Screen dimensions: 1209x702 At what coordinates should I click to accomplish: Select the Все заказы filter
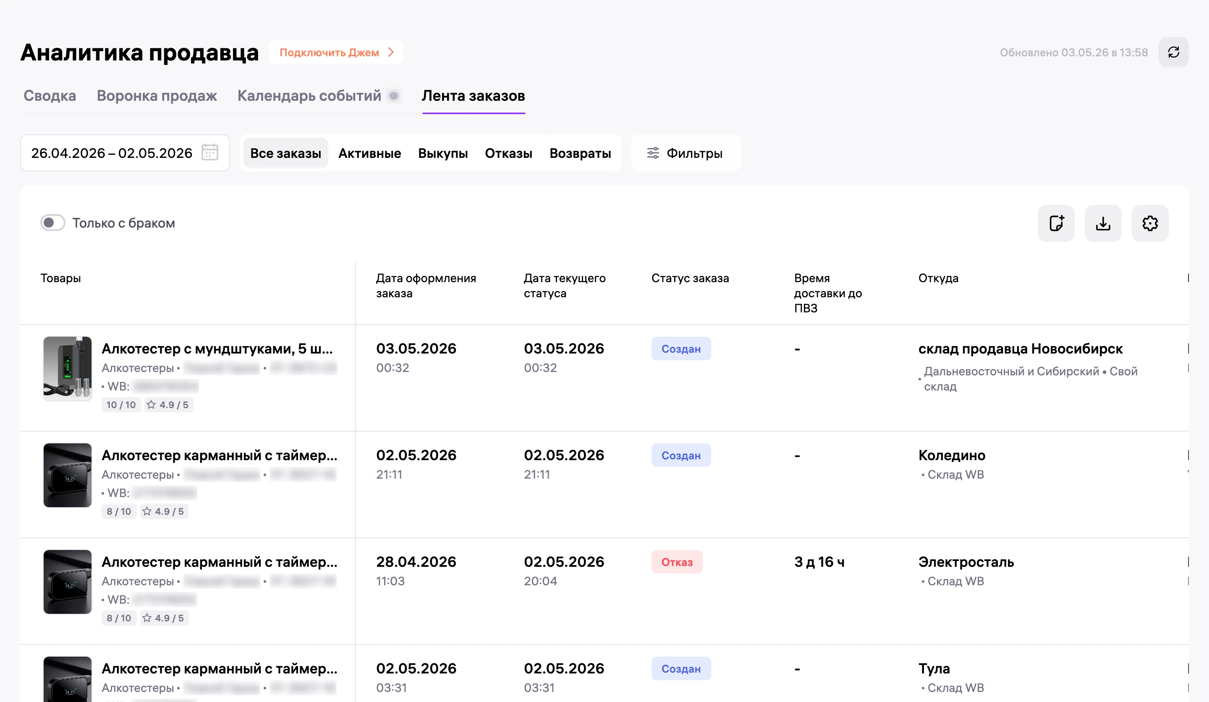coord(286,153)
